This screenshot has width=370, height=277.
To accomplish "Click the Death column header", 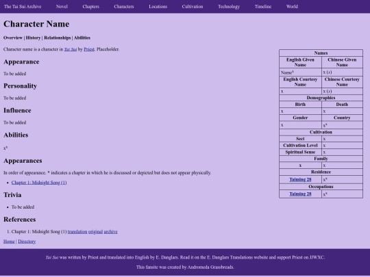I will pos(342,105).
